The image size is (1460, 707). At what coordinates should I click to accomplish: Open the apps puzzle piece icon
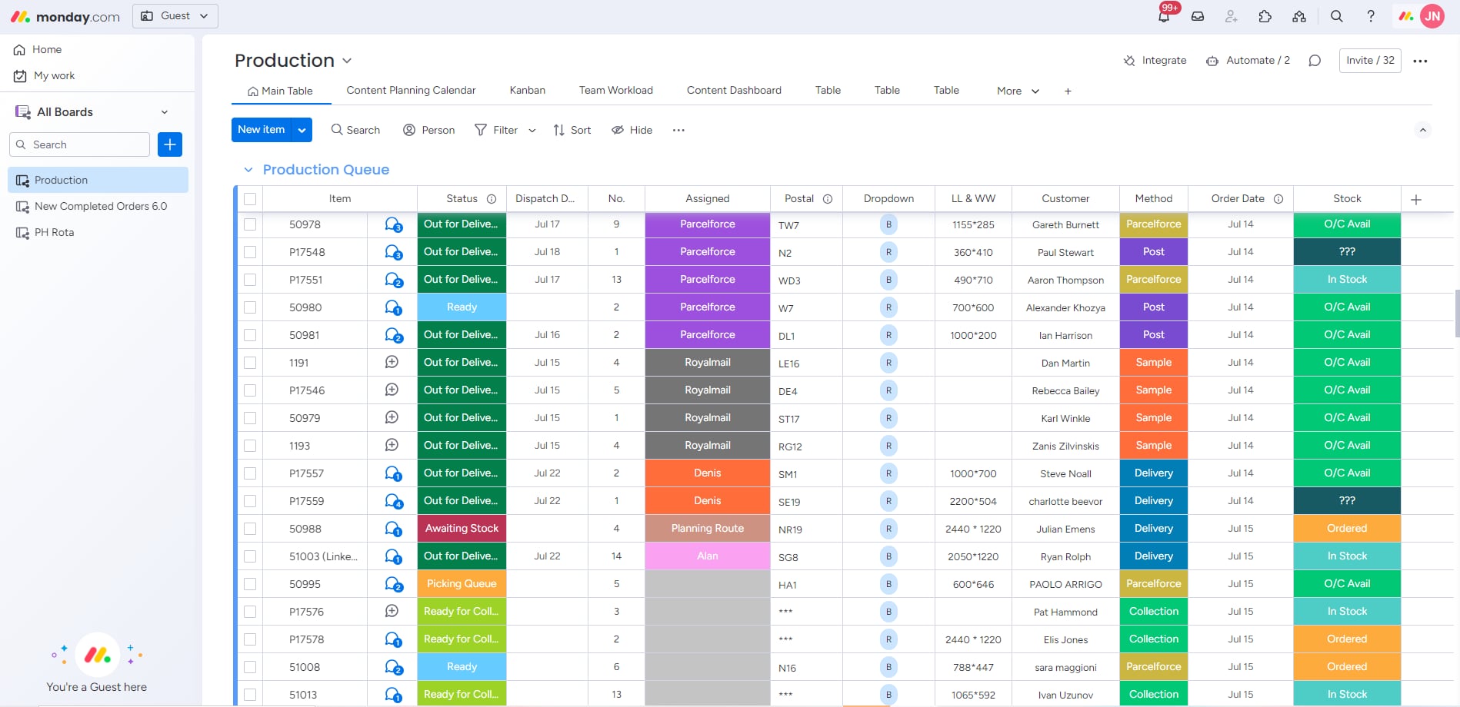1265,16
